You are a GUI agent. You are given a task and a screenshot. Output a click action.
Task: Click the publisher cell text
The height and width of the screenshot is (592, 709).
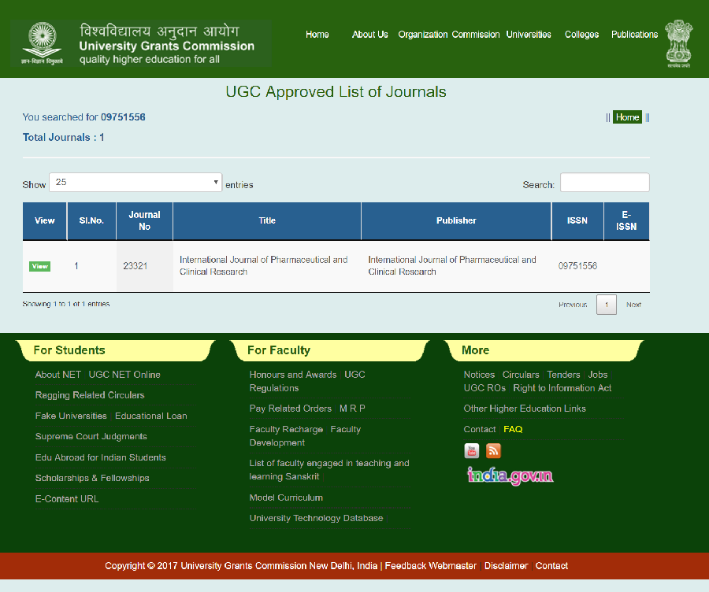click(x=452, y=266)
